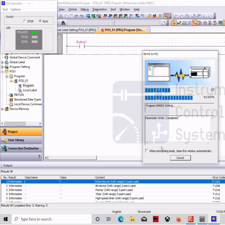
Task: Open Microsoft Edge from the taskbar
Action: point(121,219)
